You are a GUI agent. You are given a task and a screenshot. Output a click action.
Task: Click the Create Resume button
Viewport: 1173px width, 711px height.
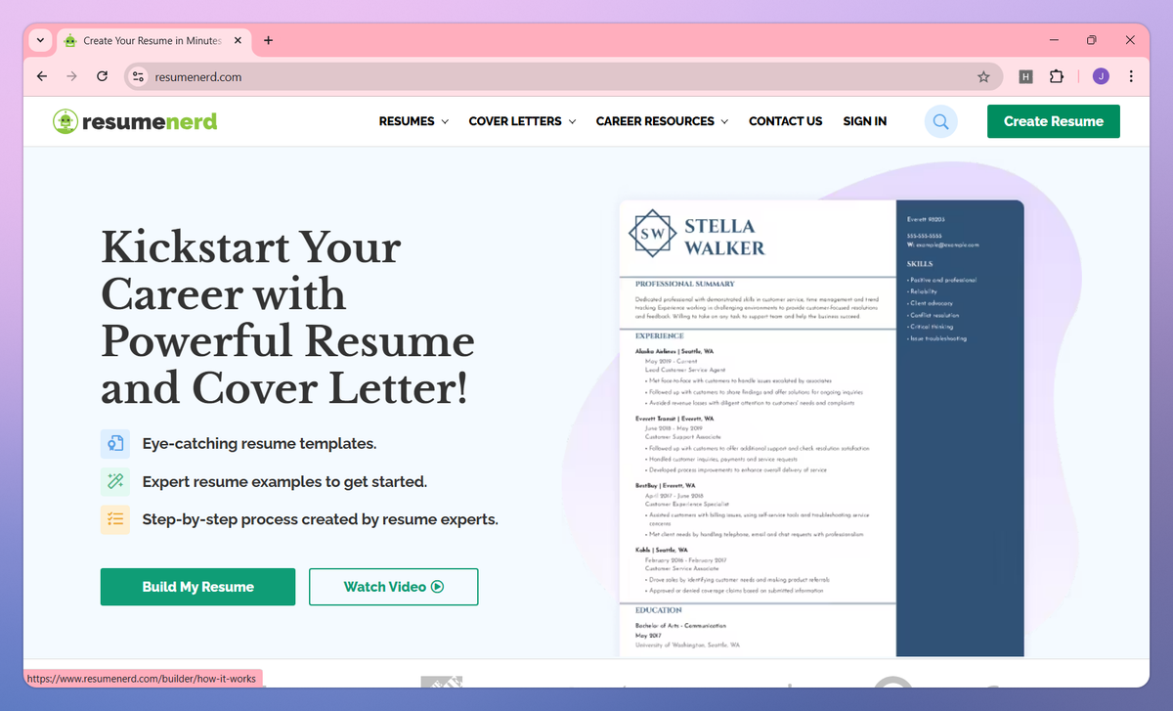1054,121
